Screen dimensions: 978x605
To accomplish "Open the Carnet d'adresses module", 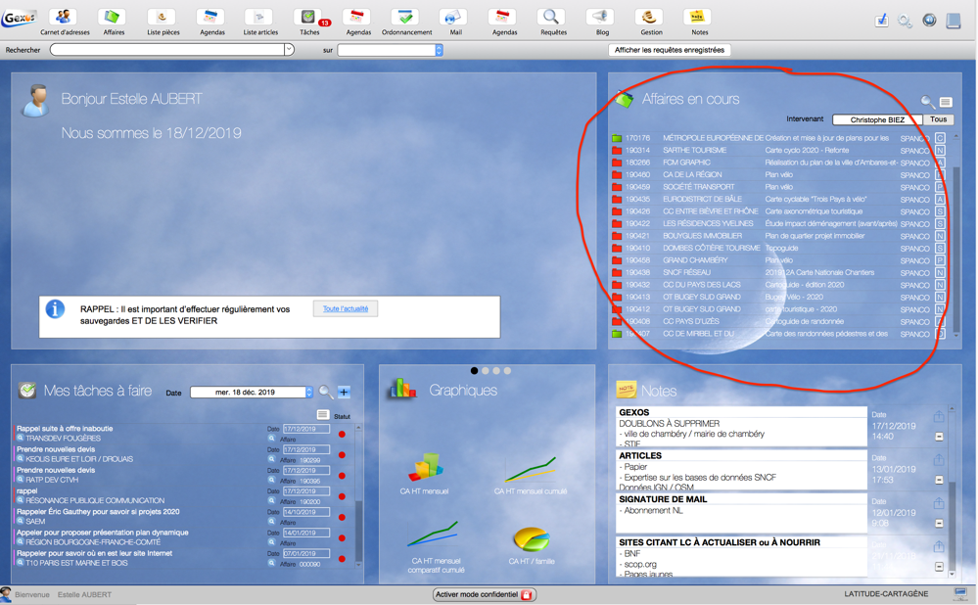I will coord(64,20).
